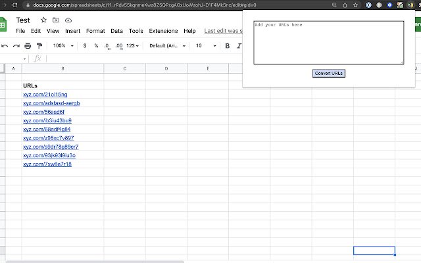Viewport: 421px width, 263px height.
Task: Open link xyz.com/lb3iu43bu9
Action: (x=47, y=120)
